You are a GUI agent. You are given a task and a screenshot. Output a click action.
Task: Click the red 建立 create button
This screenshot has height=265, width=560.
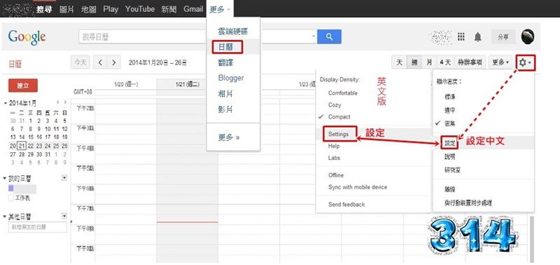[23, 86]
